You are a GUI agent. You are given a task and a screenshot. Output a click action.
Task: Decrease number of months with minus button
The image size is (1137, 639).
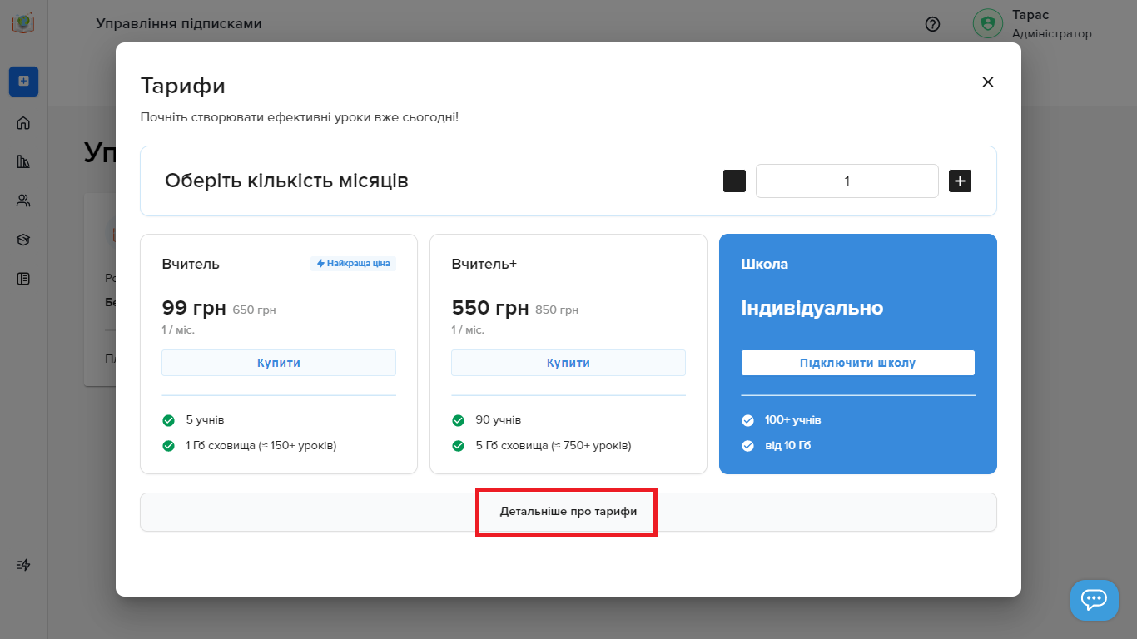[x=734, y=181]
